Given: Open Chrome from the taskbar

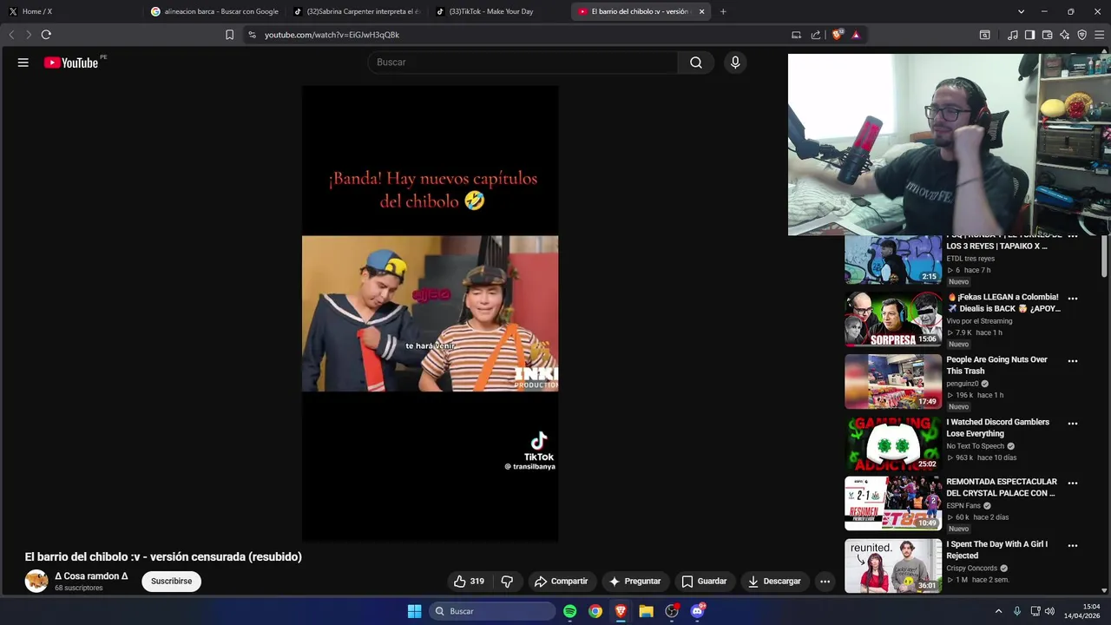Looking at the screenshot, I should 595,611.
